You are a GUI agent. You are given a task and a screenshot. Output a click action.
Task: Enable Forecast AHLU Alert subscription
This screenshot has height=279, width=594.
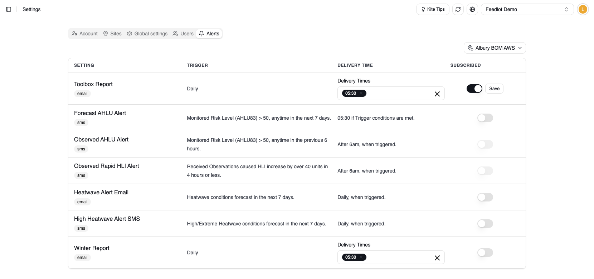(x=485, y=118)
